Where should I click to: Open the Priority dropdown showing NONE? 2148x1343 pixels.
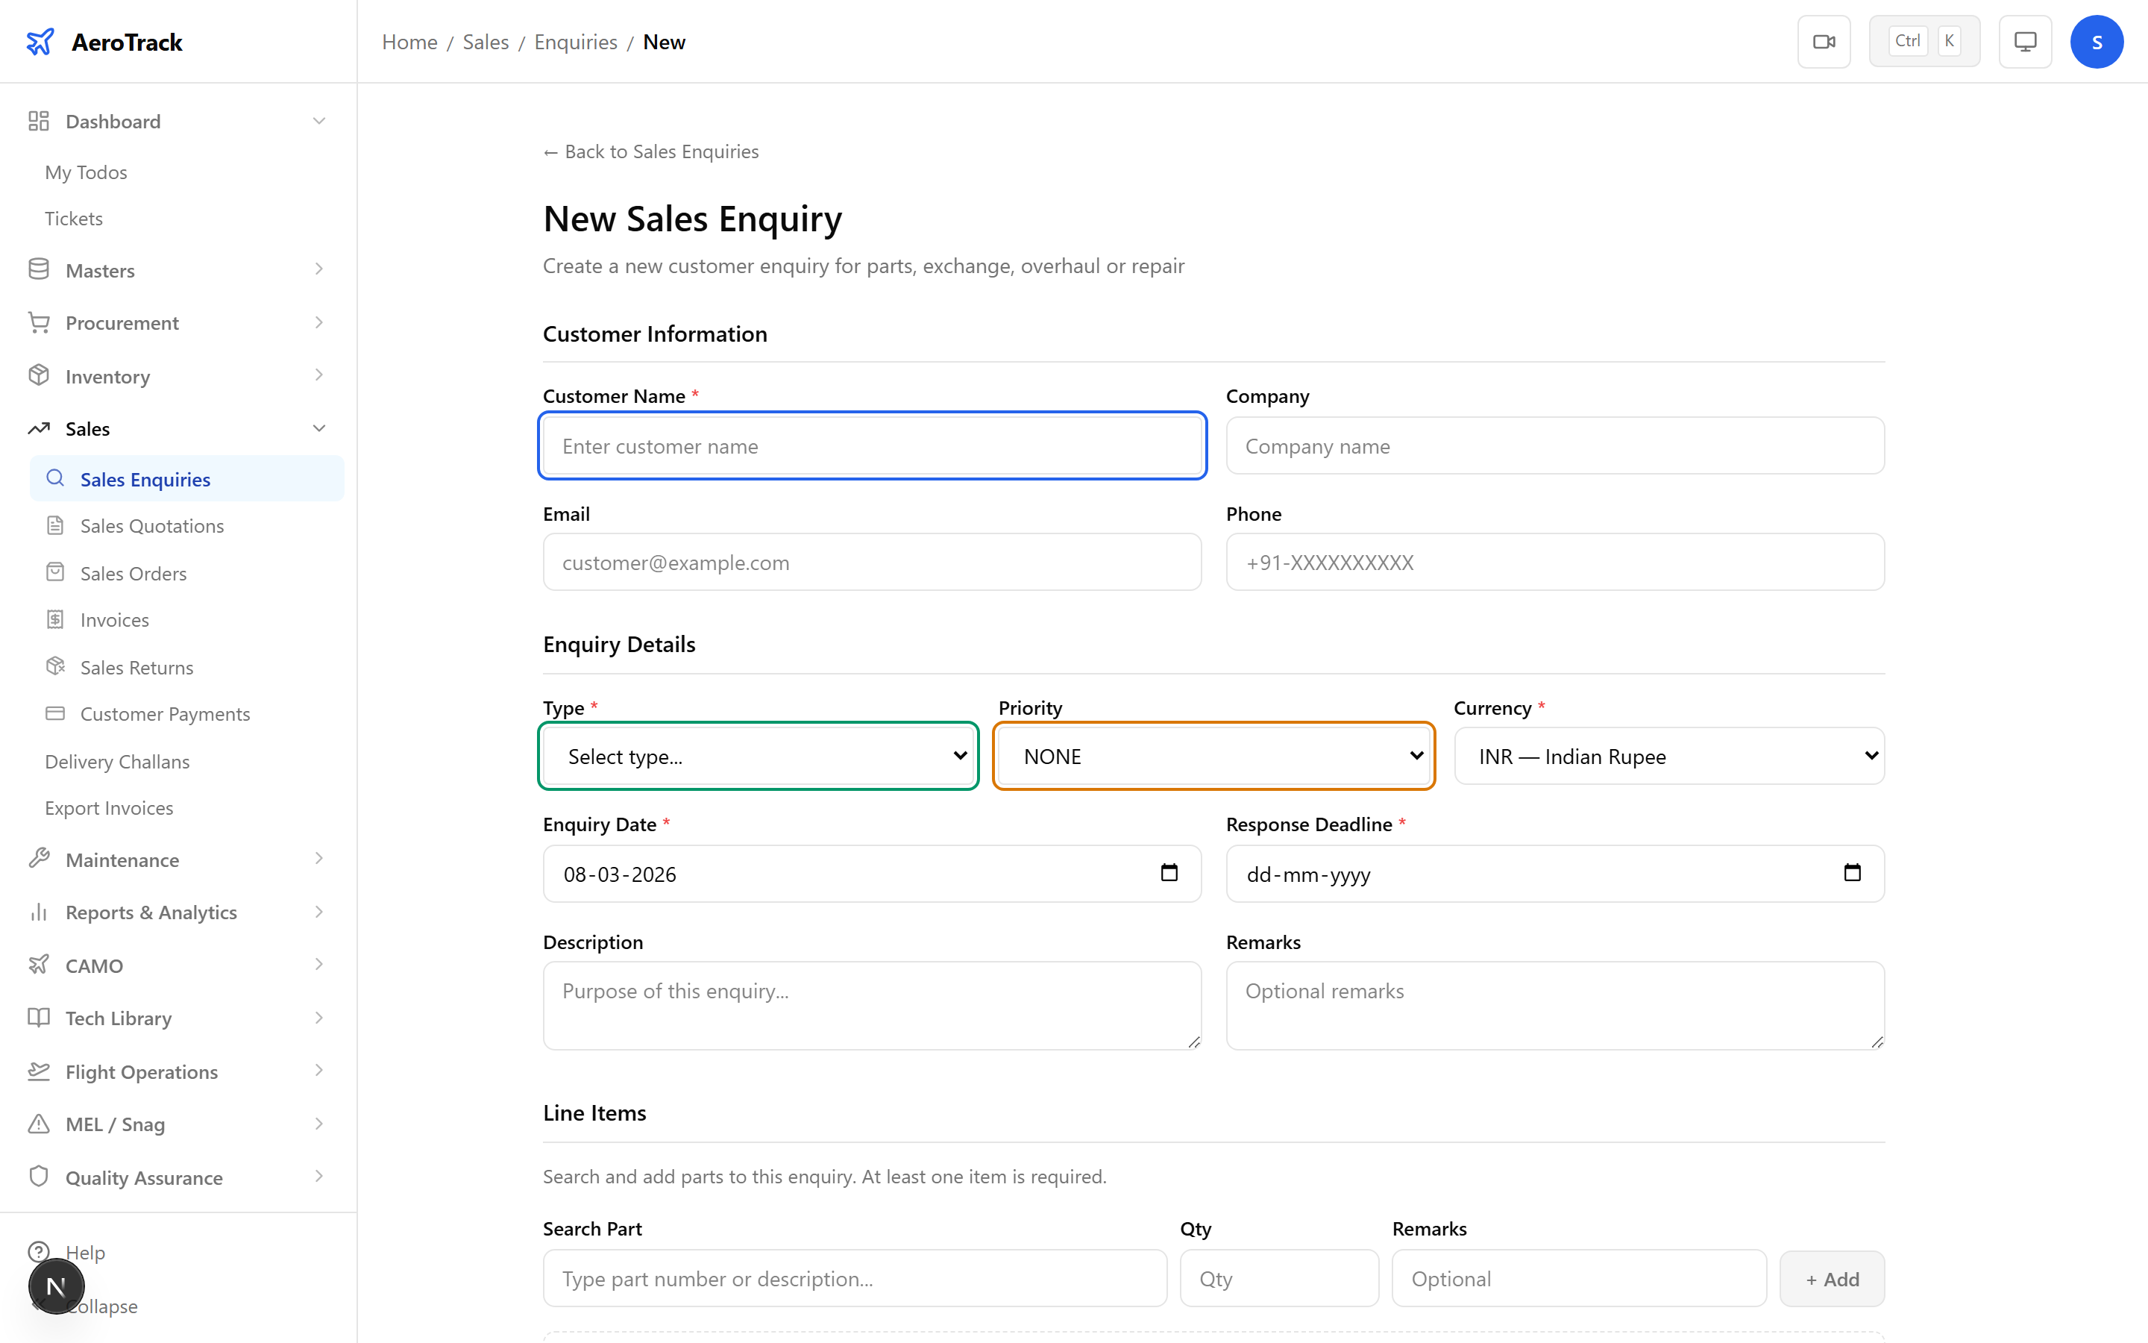click(1214, 756)
